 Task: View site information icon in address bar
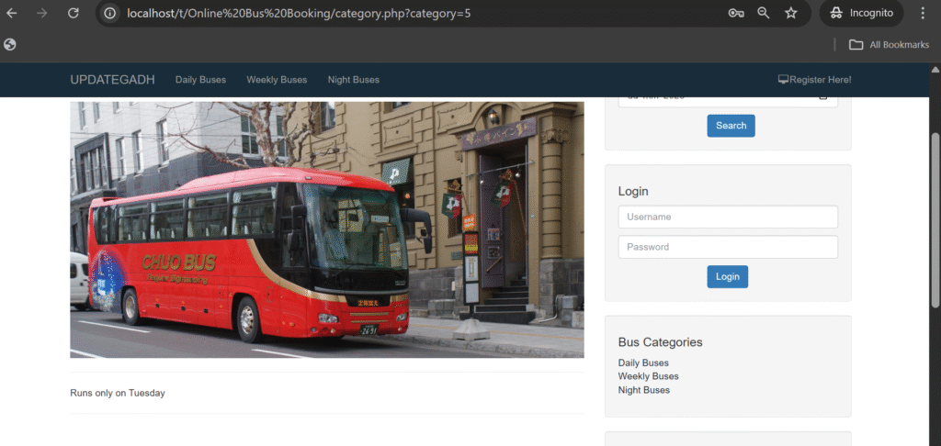[x=110, y=13]
